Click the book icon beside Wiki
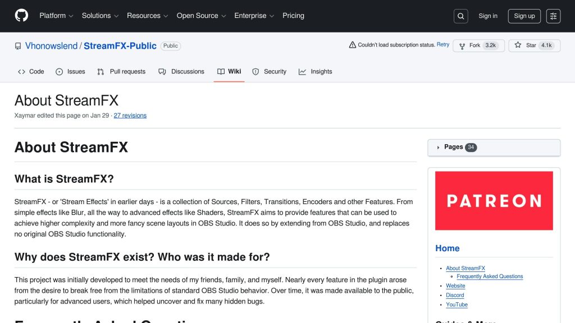Screen dimensions: 575x323 click(x=220, y=71)
